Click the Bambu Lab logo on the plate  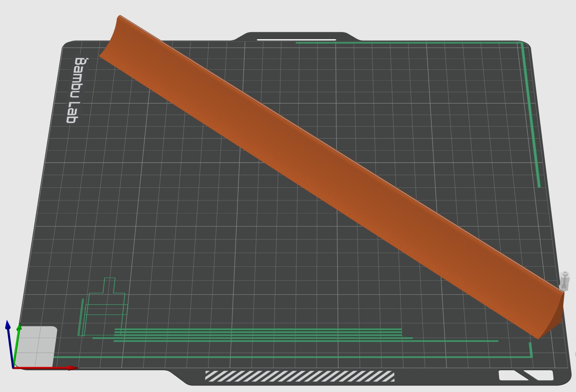75,90
